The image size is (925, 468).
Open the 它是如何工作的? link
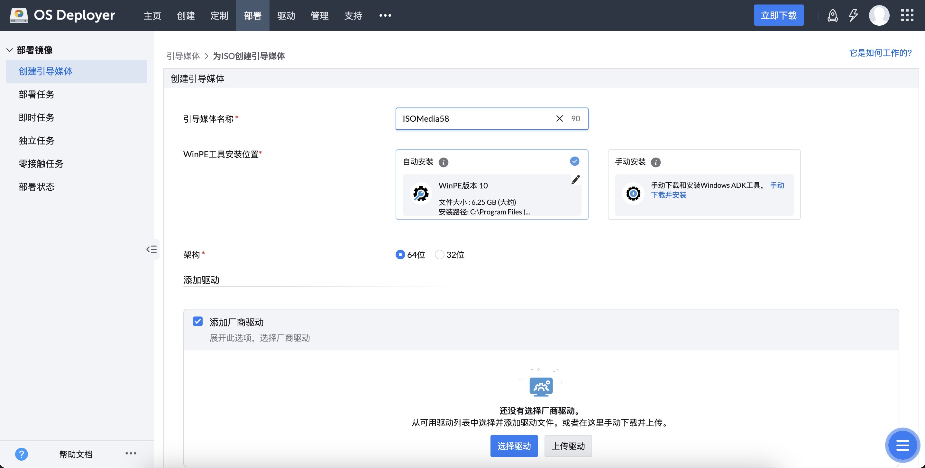[x=880, y=53]
